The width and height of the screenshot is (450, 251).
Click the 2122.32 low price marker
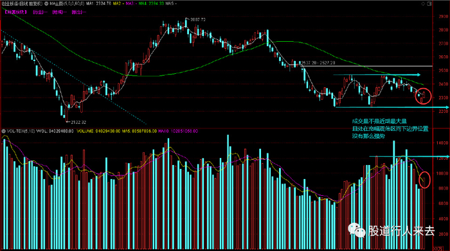(x=78, y=123)
